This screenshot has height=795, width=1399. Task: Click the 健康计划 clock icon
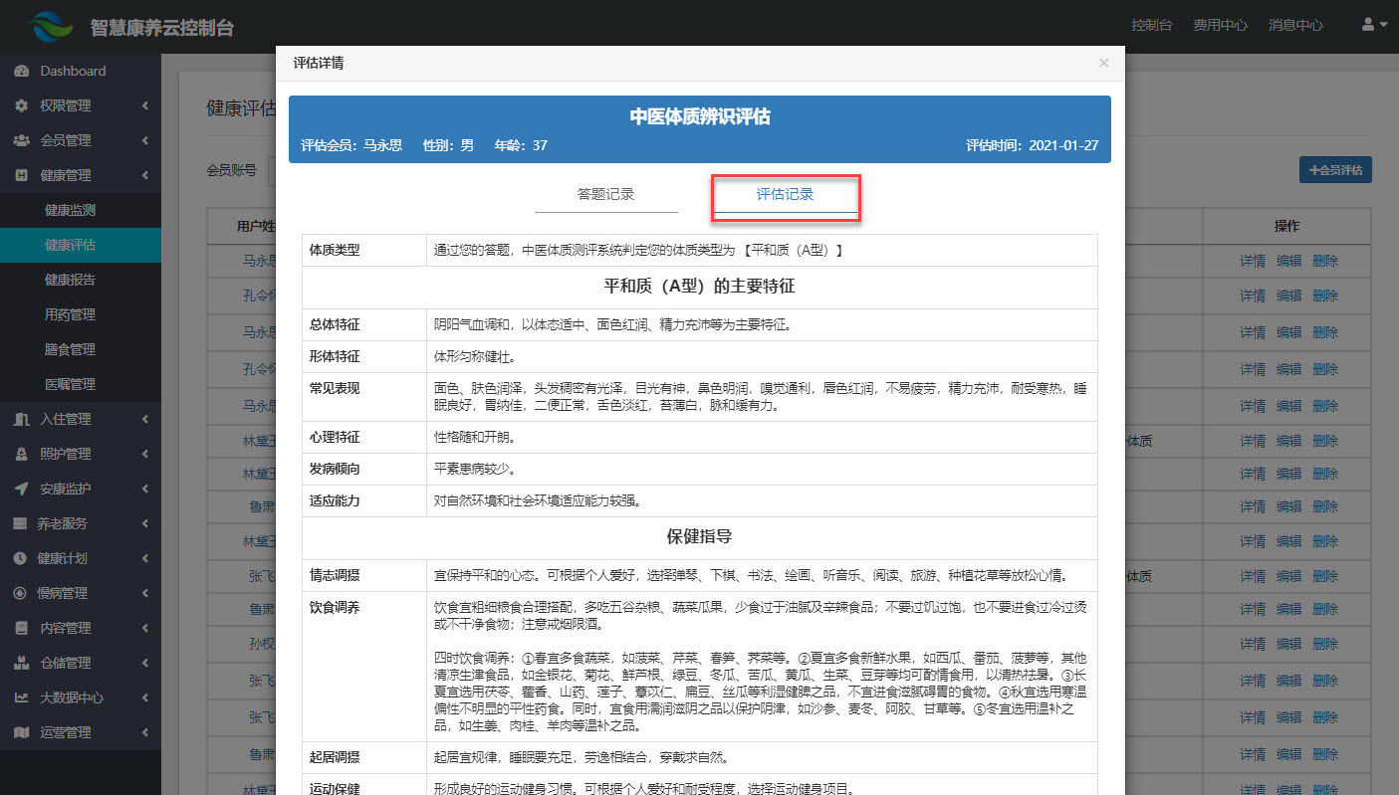pos(19,558)
